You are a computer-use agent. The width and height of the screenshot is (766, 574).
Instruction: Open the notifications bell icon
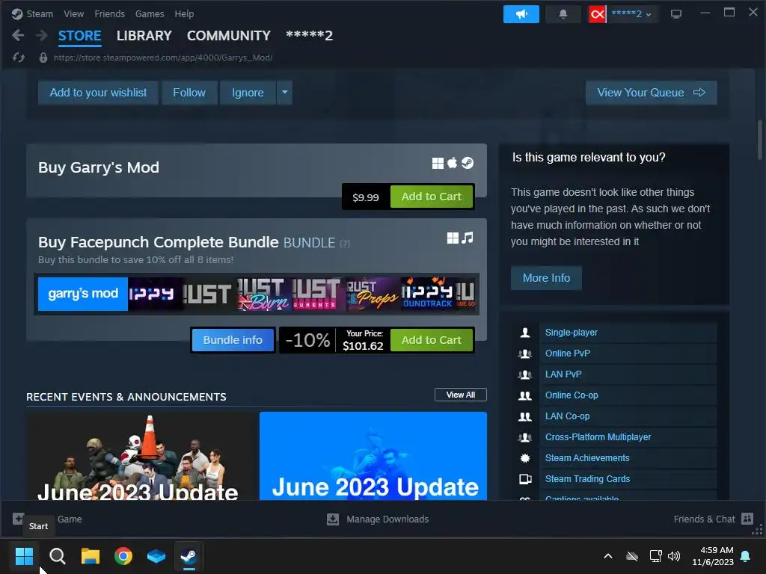(x=563, y=14)
